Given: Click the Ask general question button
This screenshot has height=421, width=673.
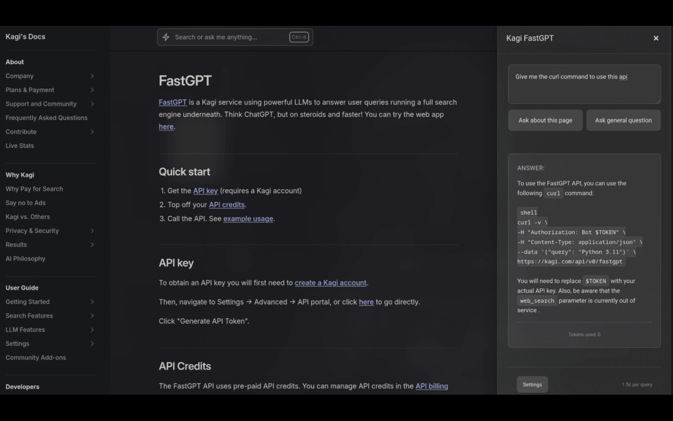Looking at the screenshot, I should point(623,120).
